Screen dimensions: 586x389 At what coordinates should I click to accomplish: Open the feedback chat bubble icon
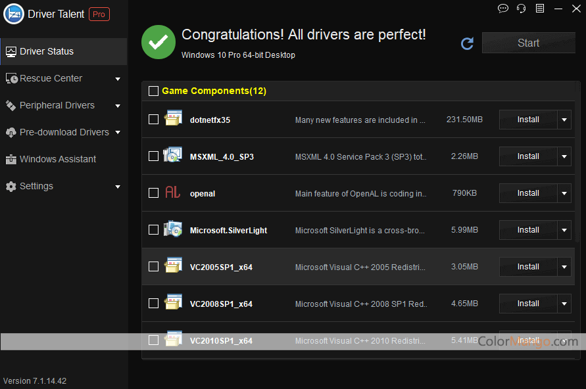503,9
